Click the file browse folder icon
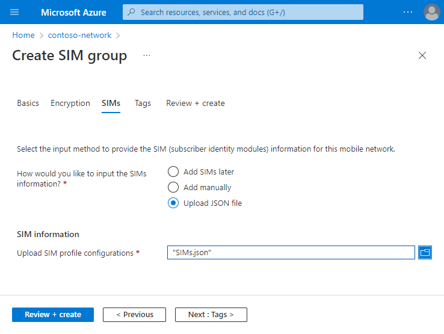Image resolution: width=444 pixels, height=334 pixels. (425, 253)
